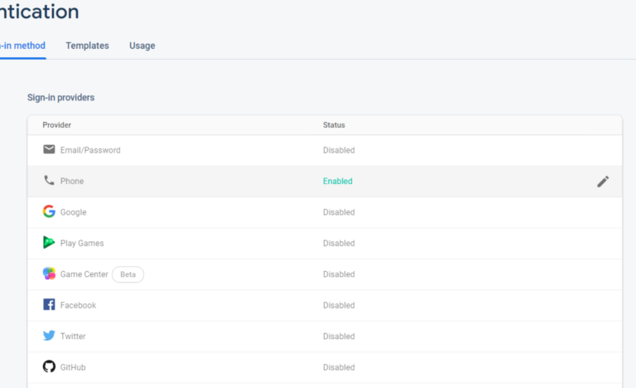Click the Play Games provider label

tap(82, 244)
